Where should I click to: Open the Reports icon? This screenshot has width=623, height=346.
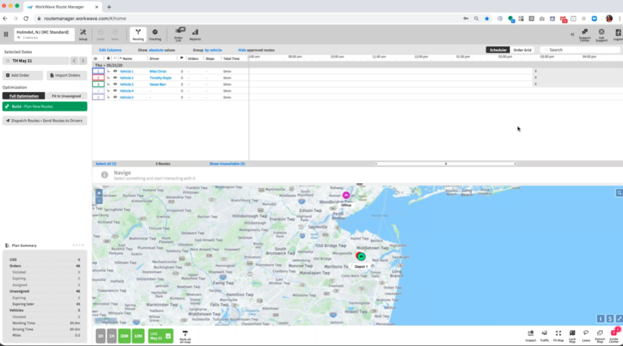coord(195,35)
